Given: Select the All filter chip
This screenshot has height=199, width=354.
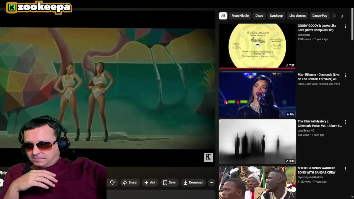Looking at the screenshot, I should 223,16.
